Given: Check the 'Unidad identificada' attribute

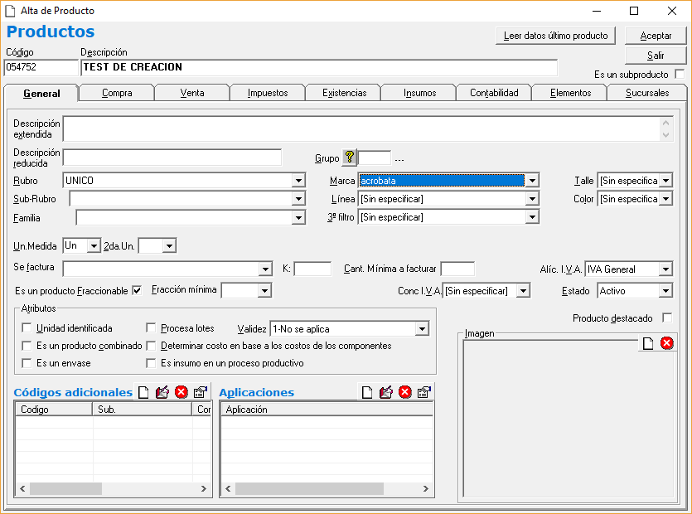Looking at the screenshot, I should (27, 328).
